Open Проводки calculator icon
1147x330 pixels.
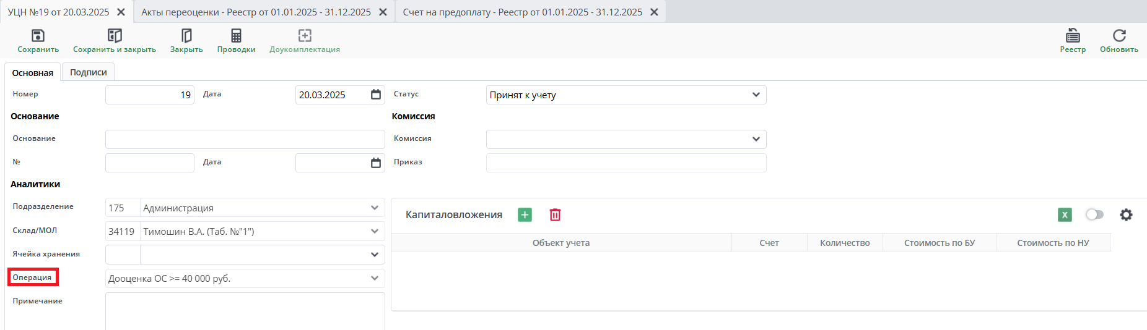tap(236, 36)
